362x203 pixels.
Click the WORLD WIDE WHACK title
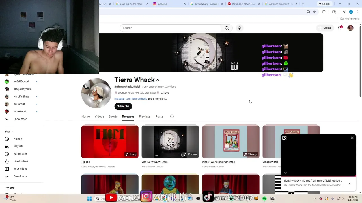pyautogui.click(x=154, y=162)
